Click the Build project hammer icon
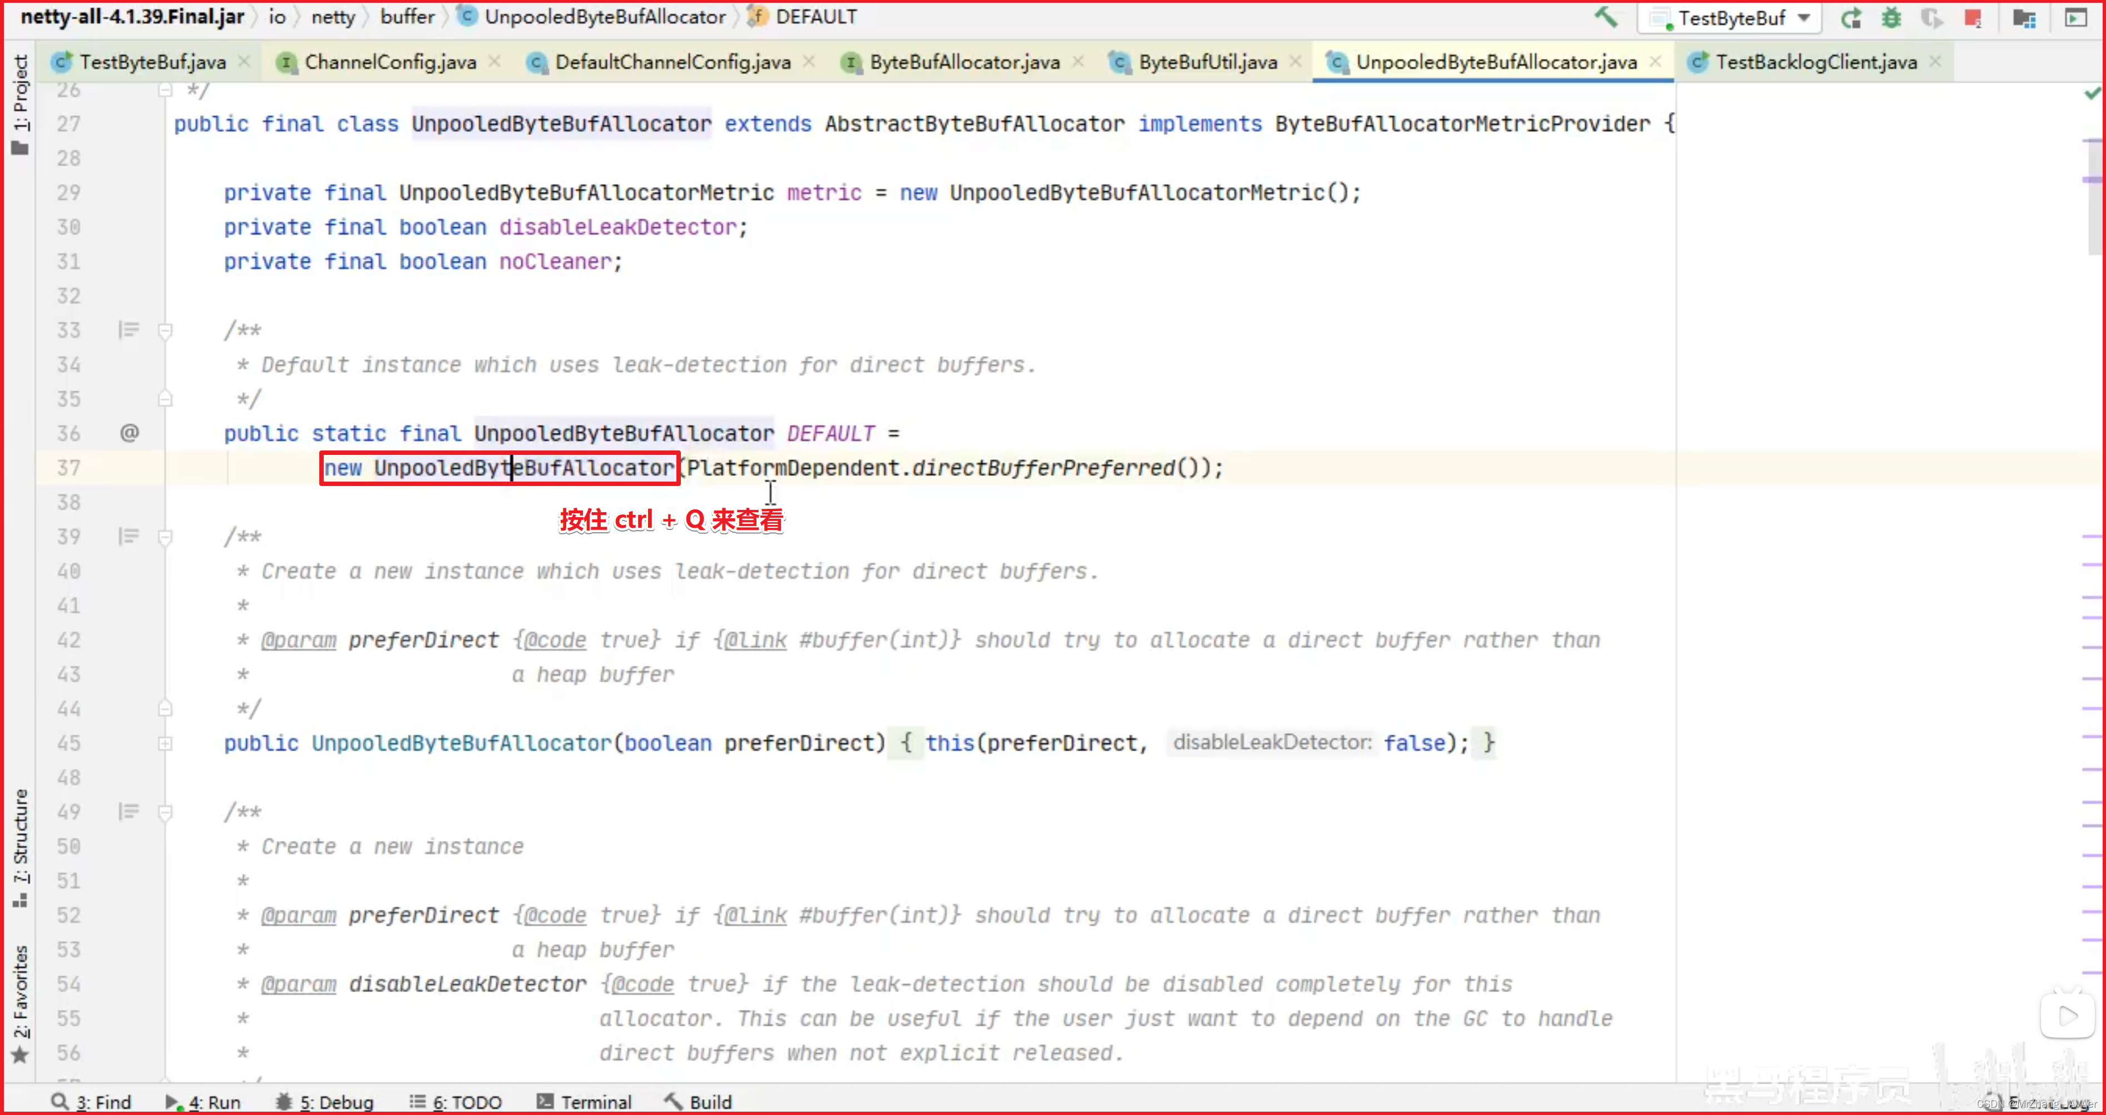 tap(1606, 17)
